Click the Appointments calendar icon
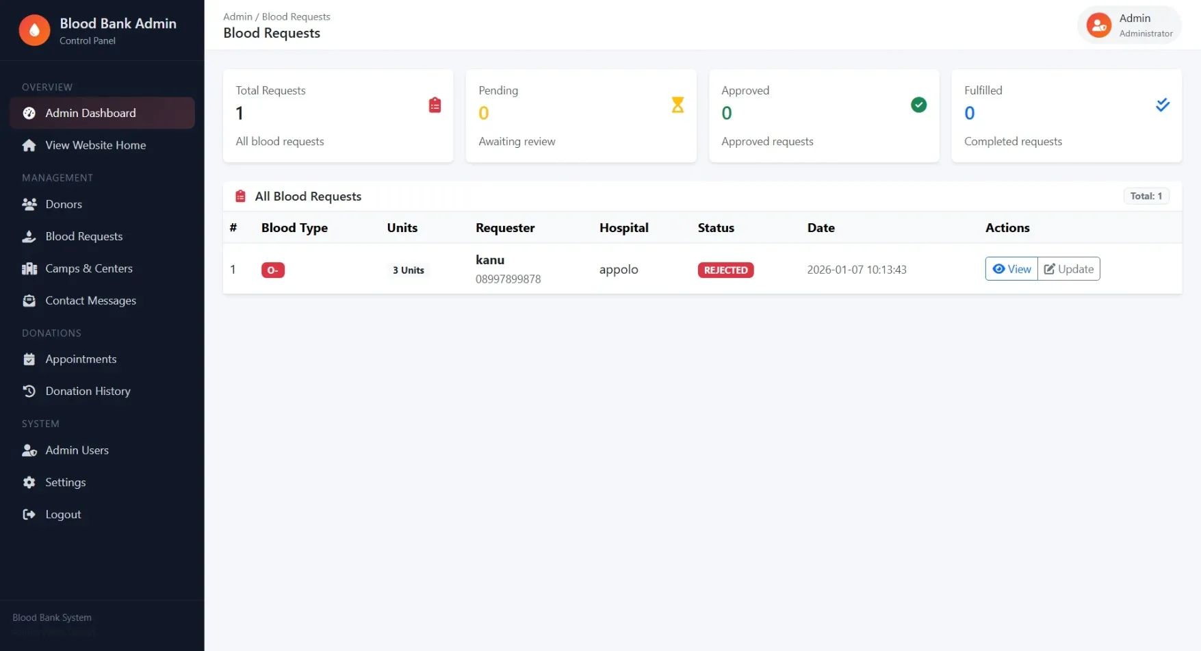 [x=29, y=359]
